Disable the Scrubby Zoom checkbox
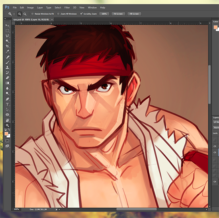The image size is (219, 218). pyautogui.click(x=81, y=14)
